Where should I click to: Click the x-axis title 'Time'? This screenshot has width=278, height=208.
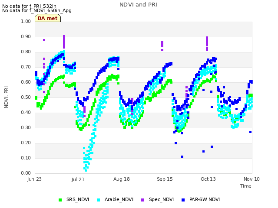246,186
